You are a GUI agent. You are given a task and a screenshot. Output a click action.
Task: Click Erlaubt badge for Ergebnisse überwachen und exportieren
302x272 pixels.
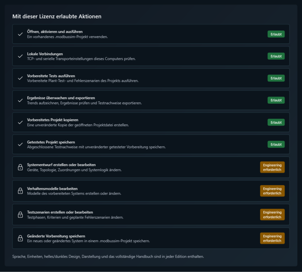point(276,100)
